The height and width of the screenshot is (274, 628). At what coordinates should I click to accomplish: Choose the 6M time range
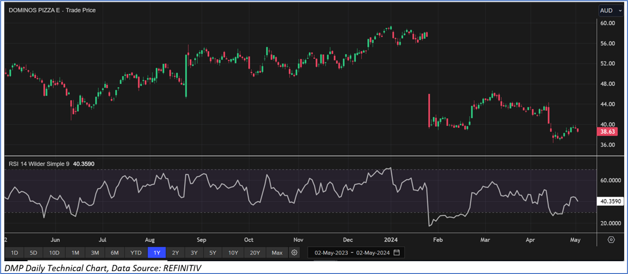115,253
